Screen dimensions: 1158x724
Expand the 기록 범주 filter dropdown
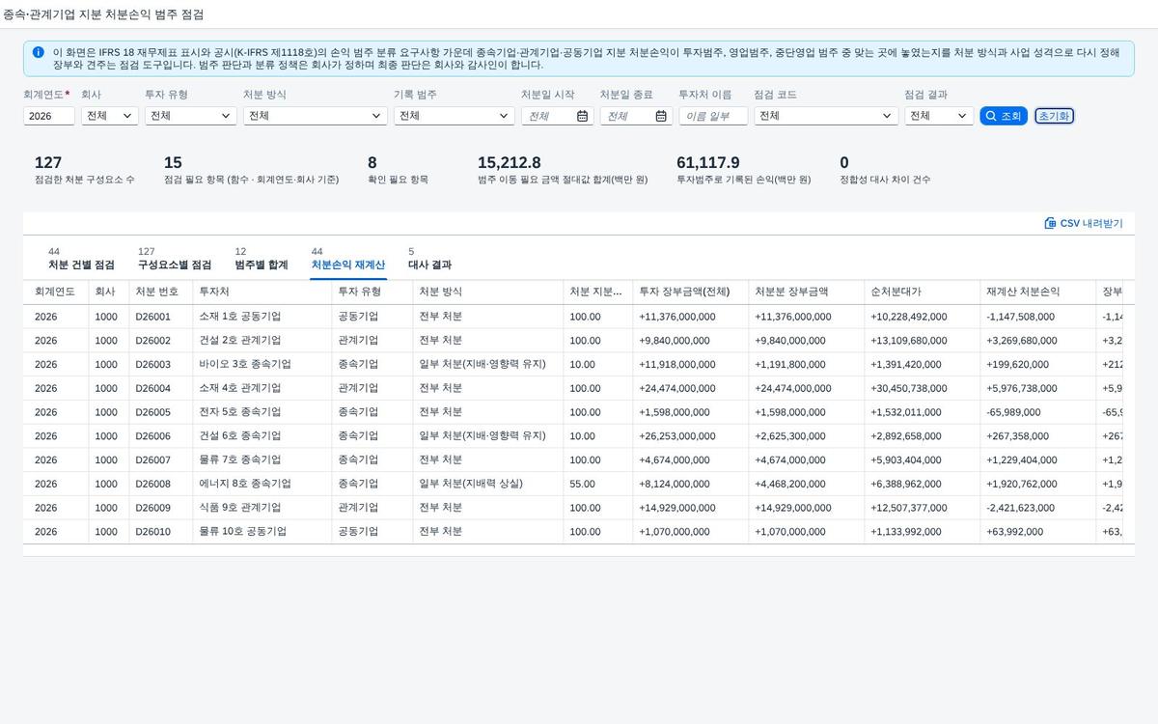(454, 116)
